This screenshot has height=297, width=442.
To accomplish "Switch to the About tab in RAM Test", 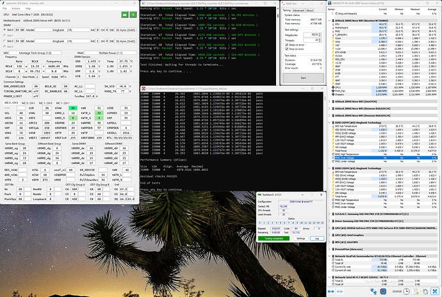I will pos(310,10).
